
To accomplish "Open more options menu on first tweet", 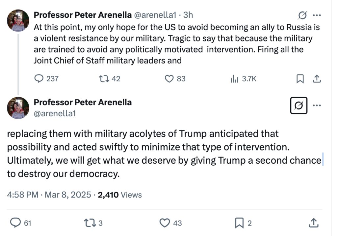I will click(x=317, y=15).
